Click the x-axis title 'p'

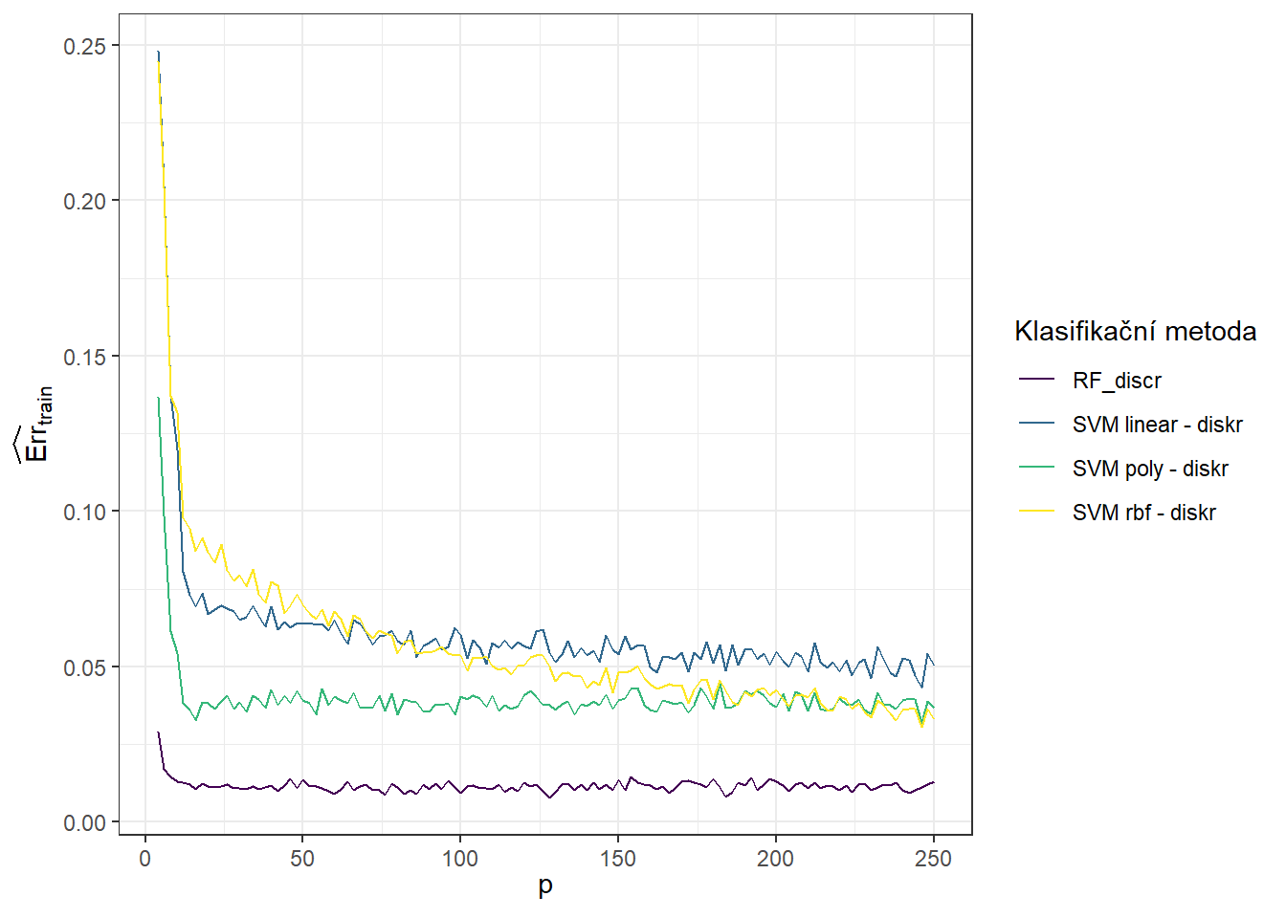(545, 885)
